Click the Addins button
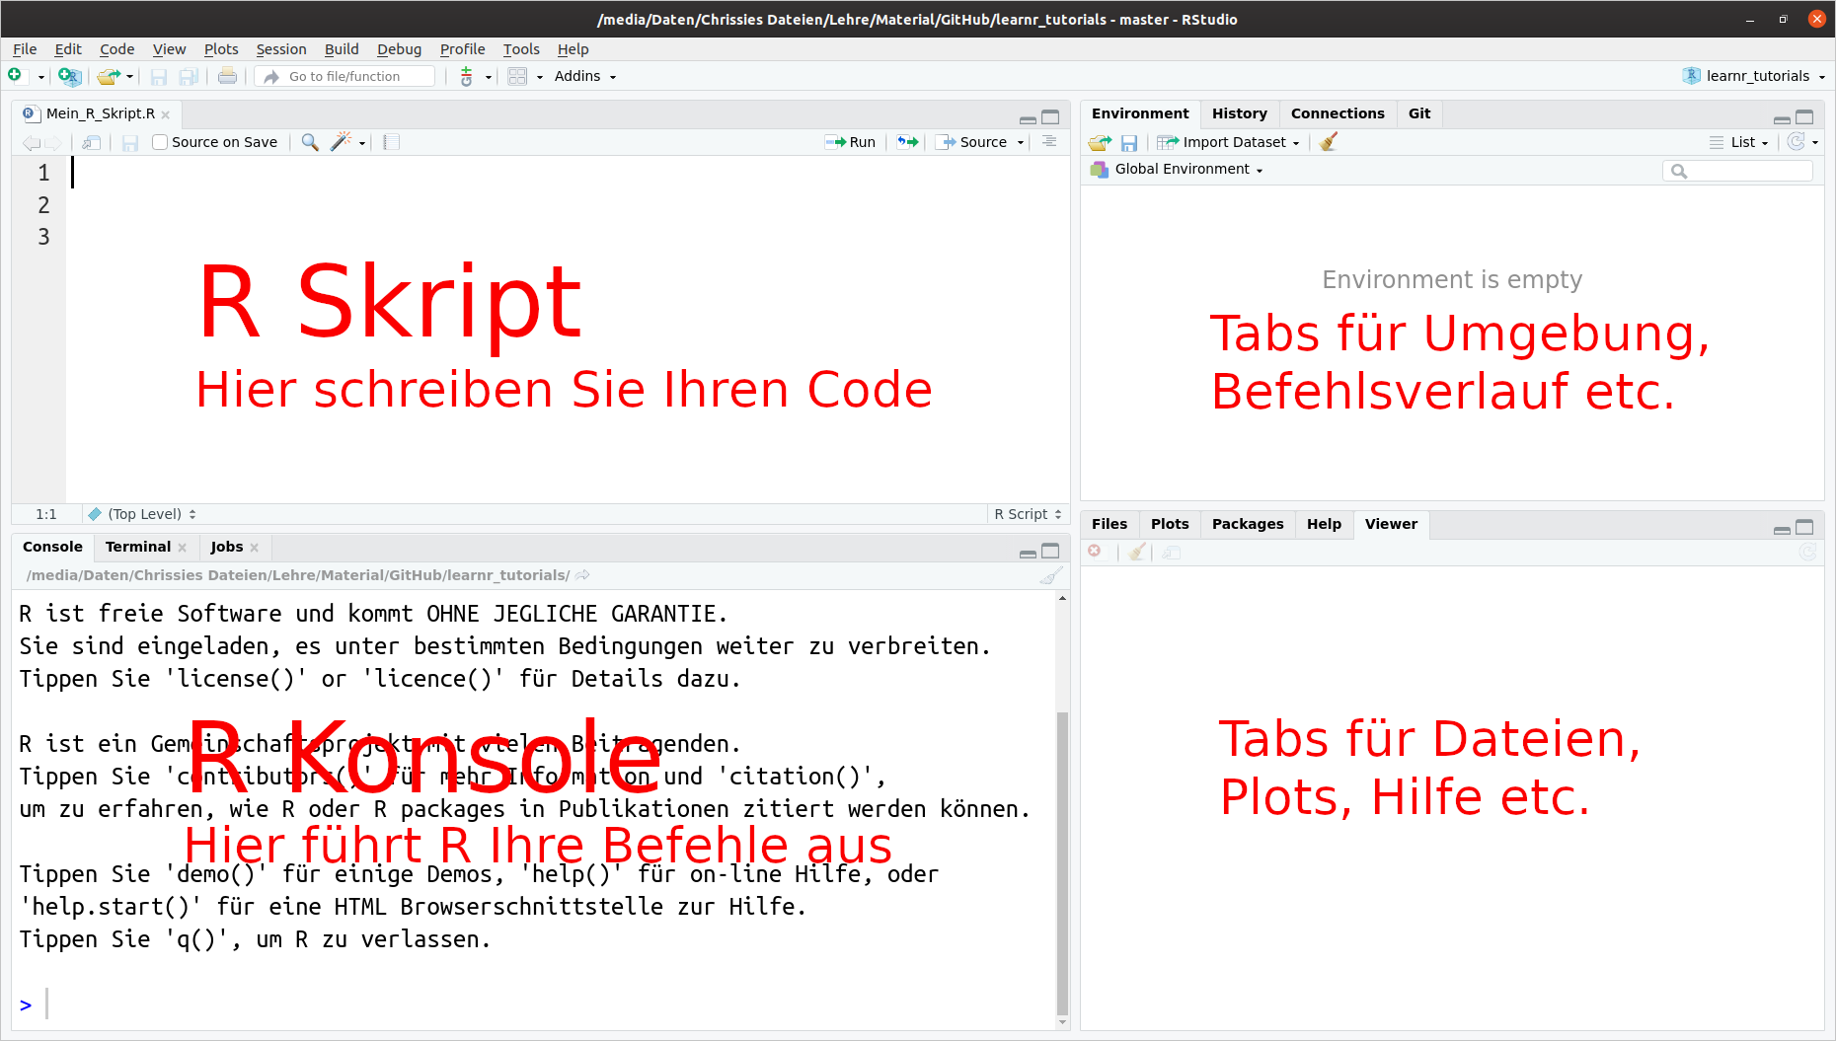 pos(584,76)
